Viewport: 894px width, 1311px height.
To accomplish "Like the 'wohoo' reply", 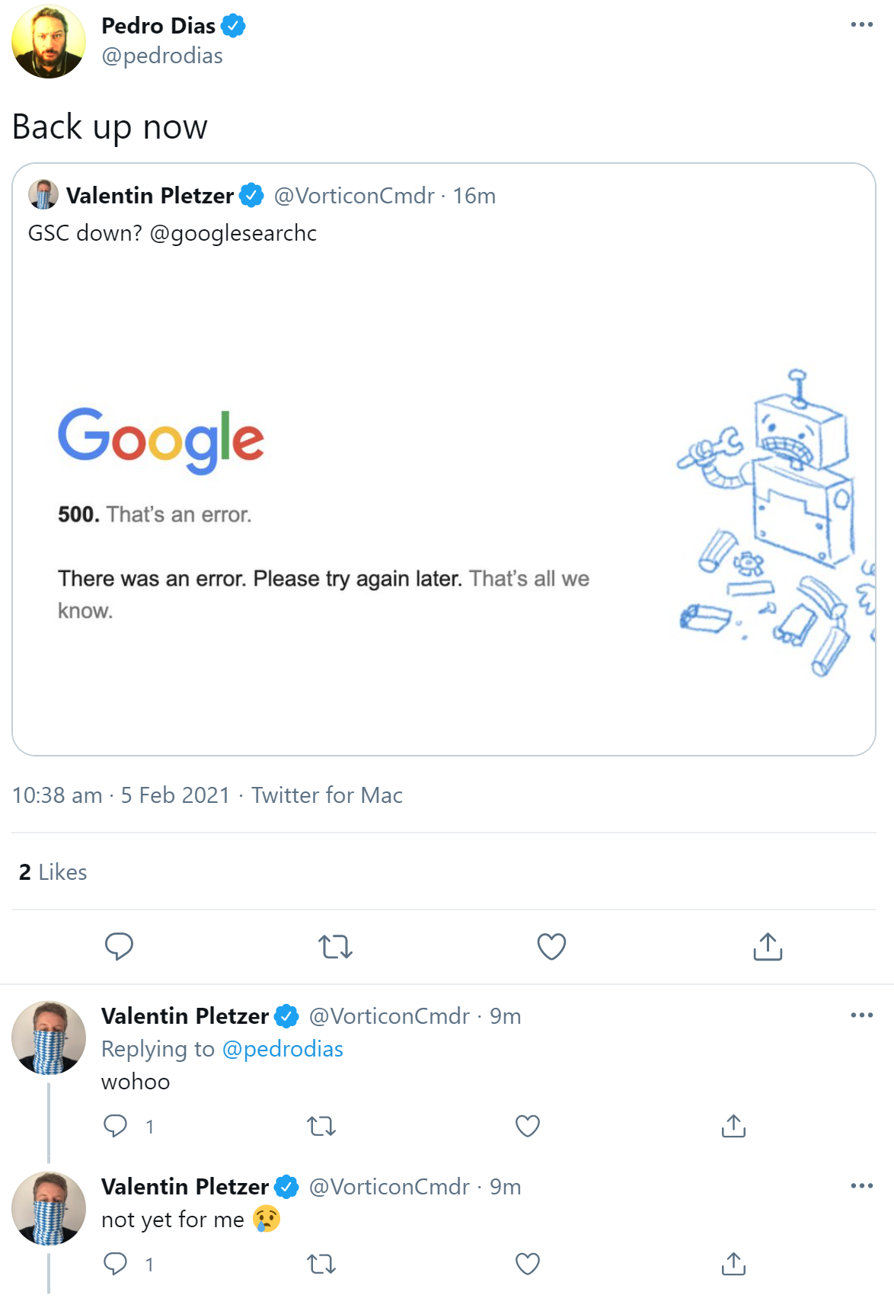I will [x=526, y=1126].
